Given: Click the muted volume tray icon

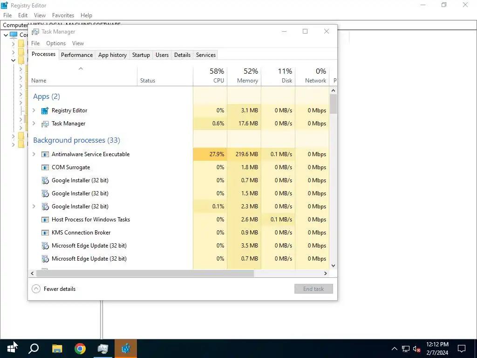Looking at the screenshot, I should click(x=417, y=349).
